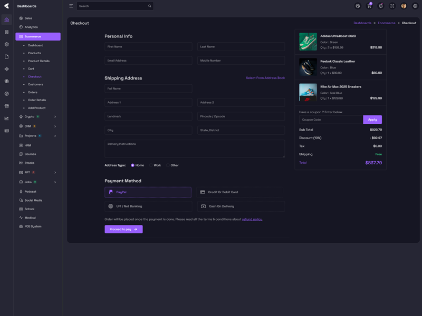
Task: Select the Work address type
Action: point(151,165)
